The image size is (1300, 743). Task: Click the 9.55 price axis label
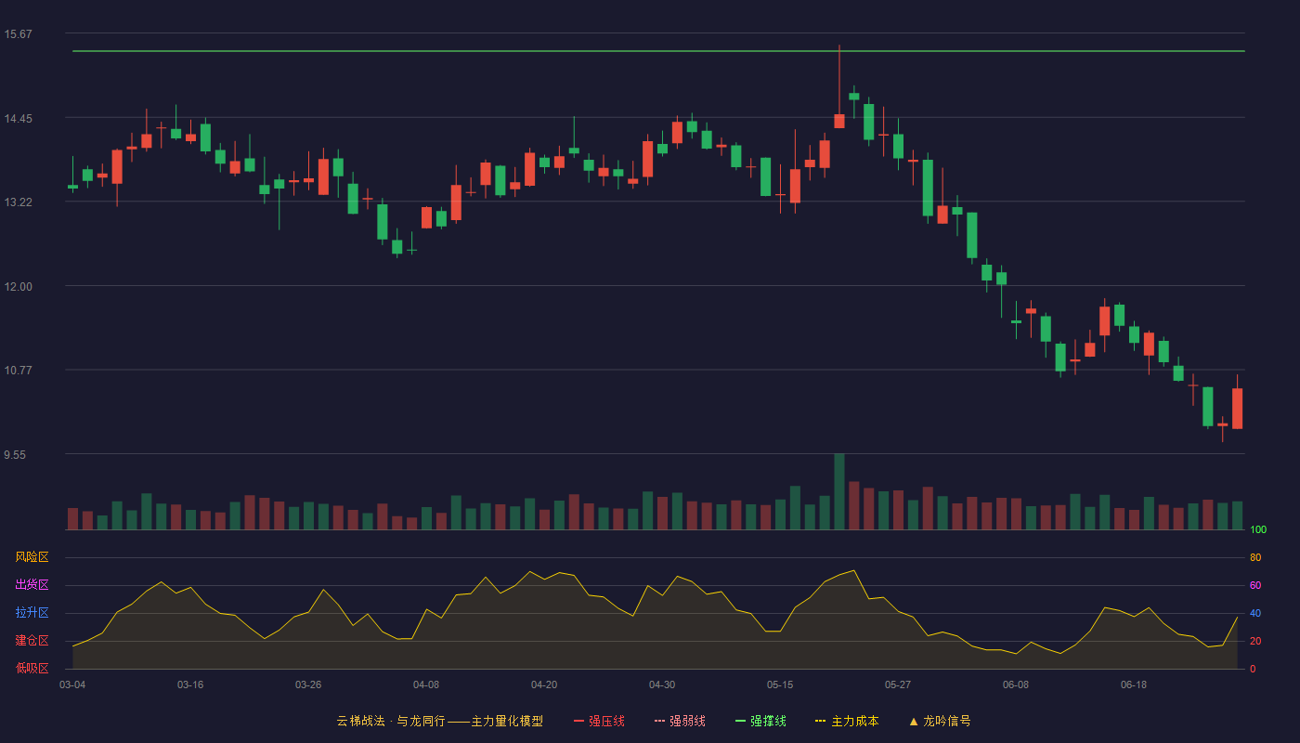[14, 455]
